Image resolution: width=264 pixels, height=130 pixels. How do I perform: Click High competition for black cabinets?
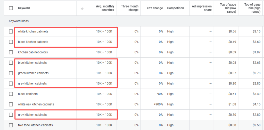(170, 94)
